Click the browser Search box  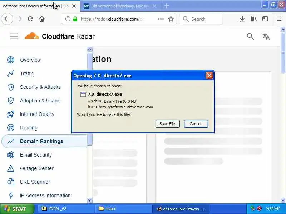pos(201,19)
